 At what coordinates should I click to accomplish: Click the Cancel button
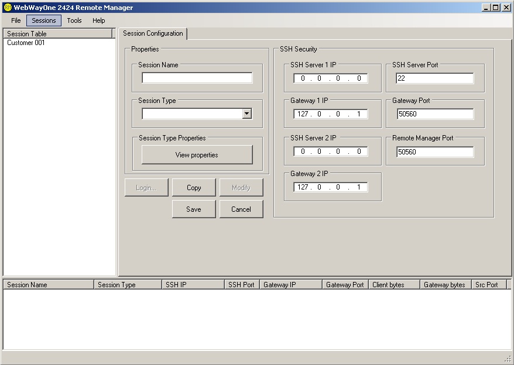click(241, 209)
